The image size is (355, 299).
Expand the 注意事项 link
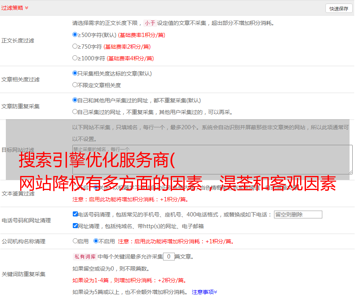[x=204, y=292]
